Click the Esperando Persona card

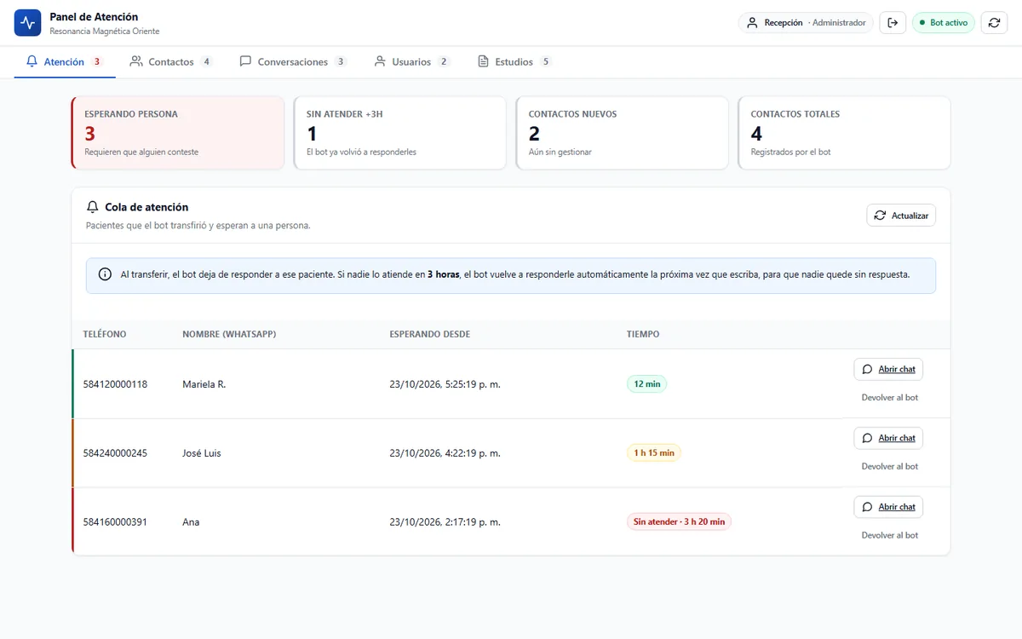(178, 133)
